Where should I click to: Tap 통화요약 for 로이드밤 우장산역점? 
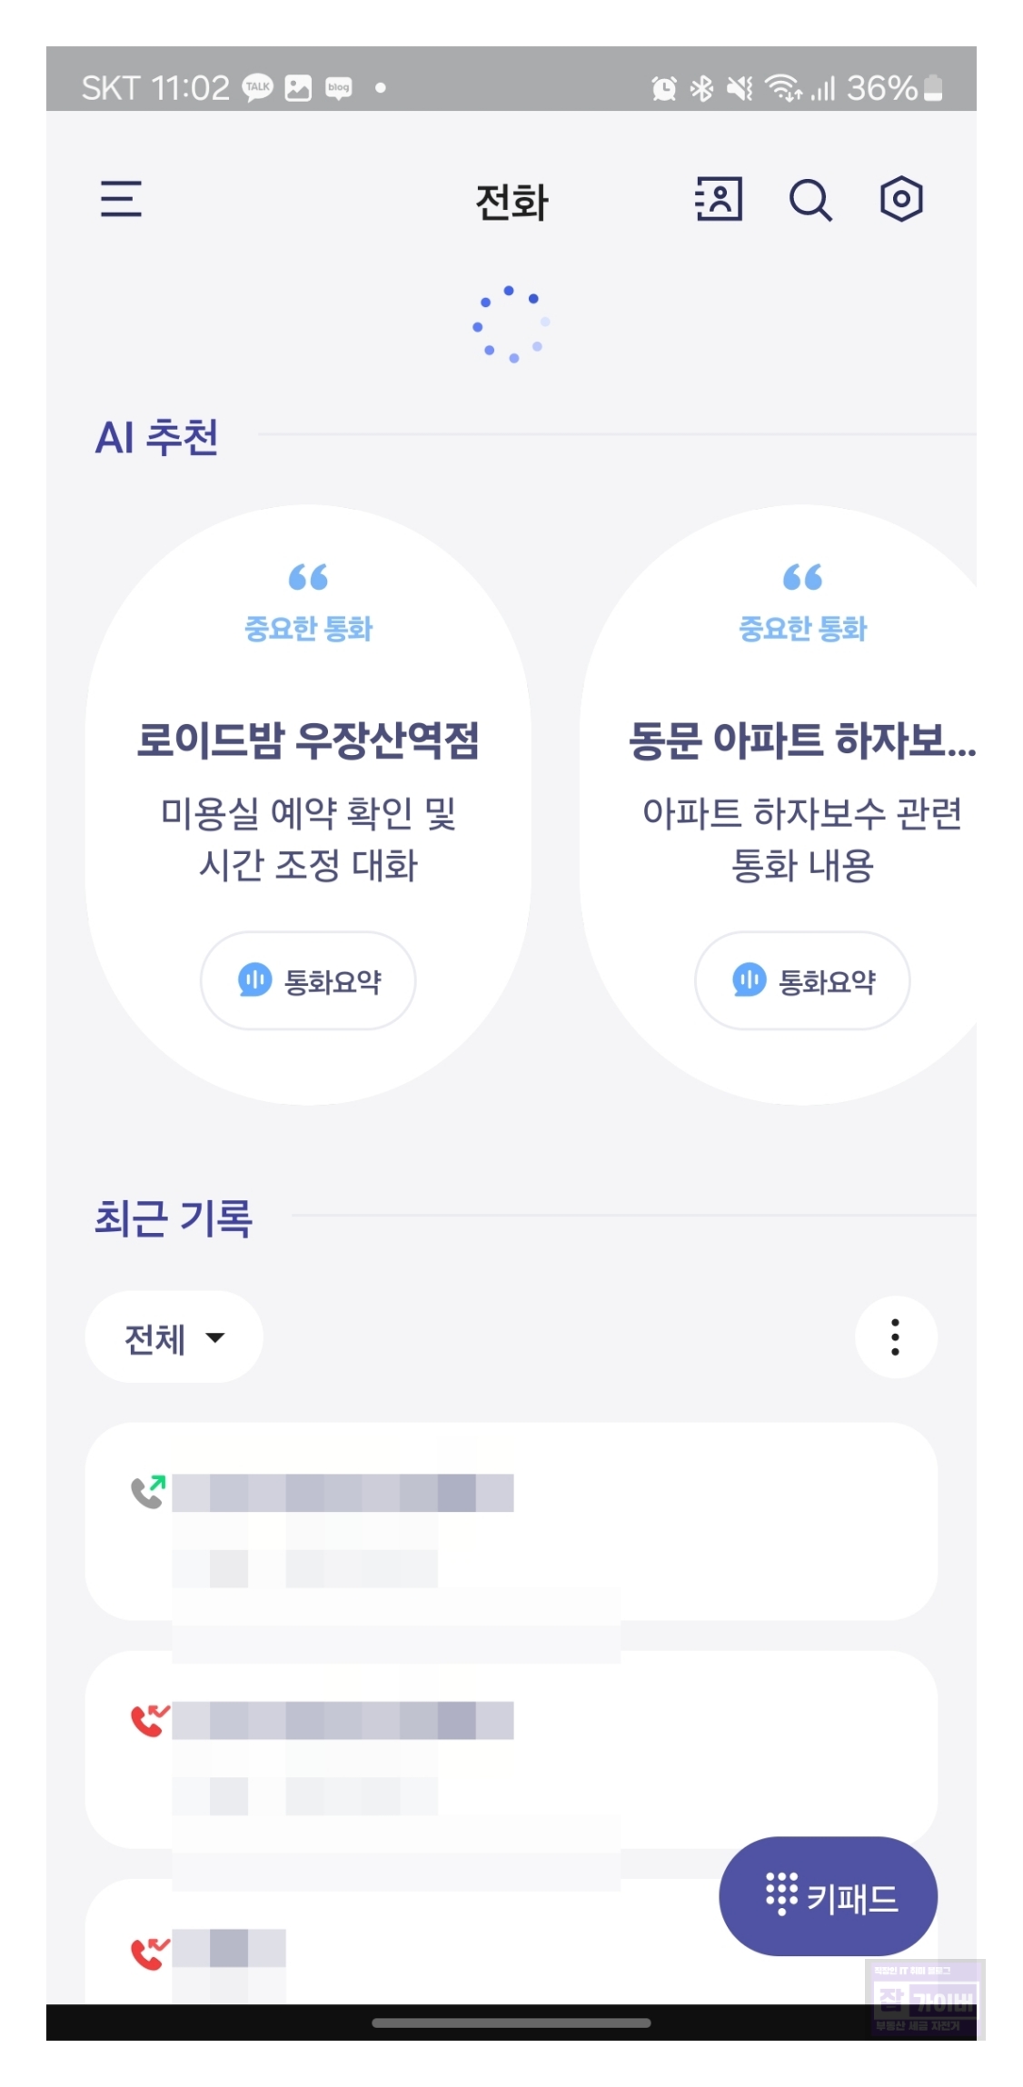tap(308, 980)
